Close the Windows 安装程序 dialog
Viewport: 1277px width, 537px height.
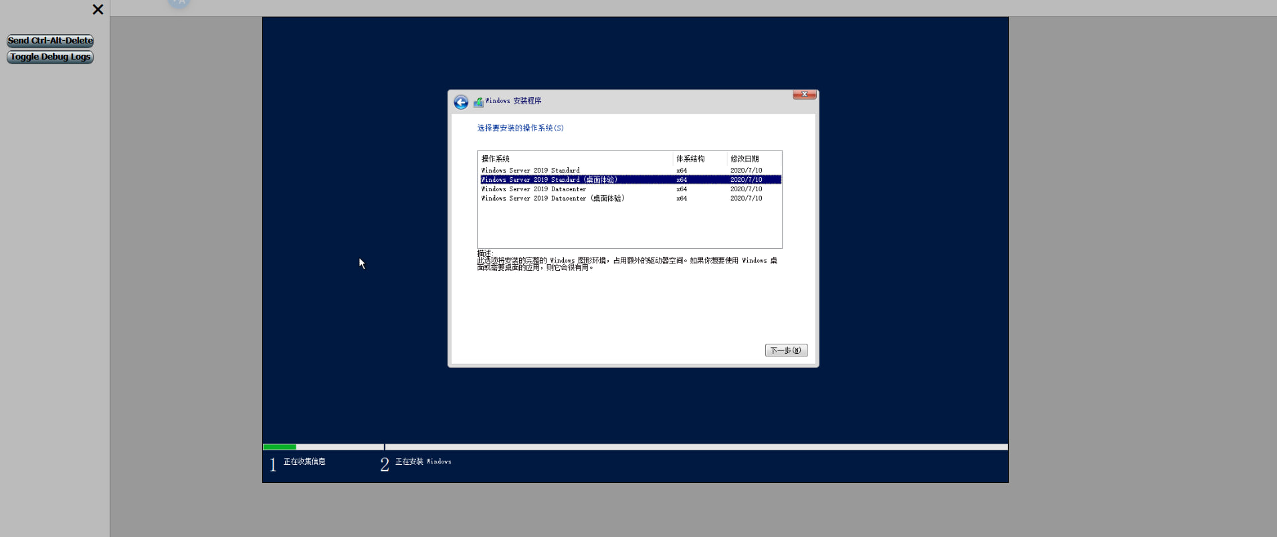click(804, 94)
